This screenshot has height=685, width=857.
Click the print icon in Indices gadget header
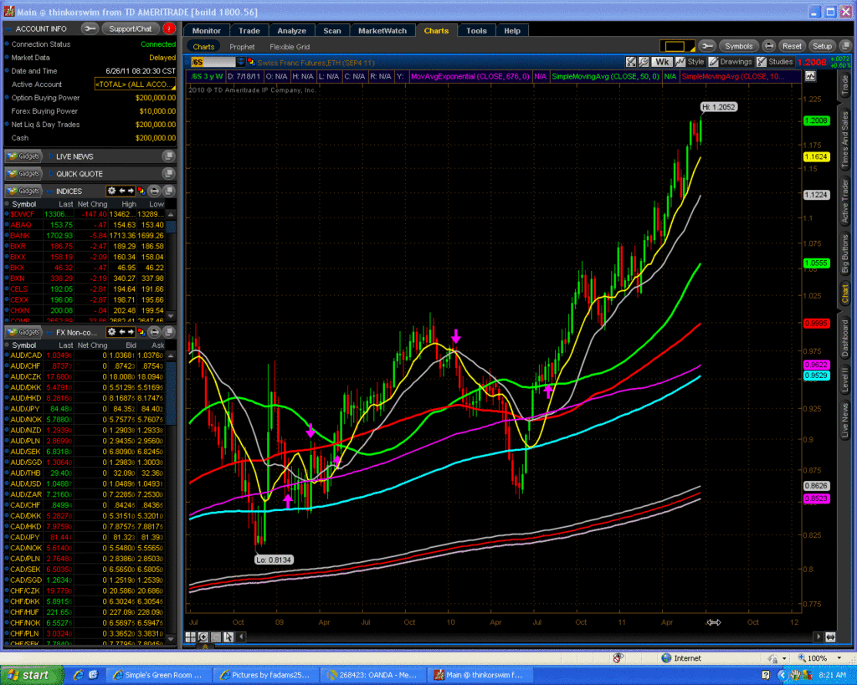[154, 191]
